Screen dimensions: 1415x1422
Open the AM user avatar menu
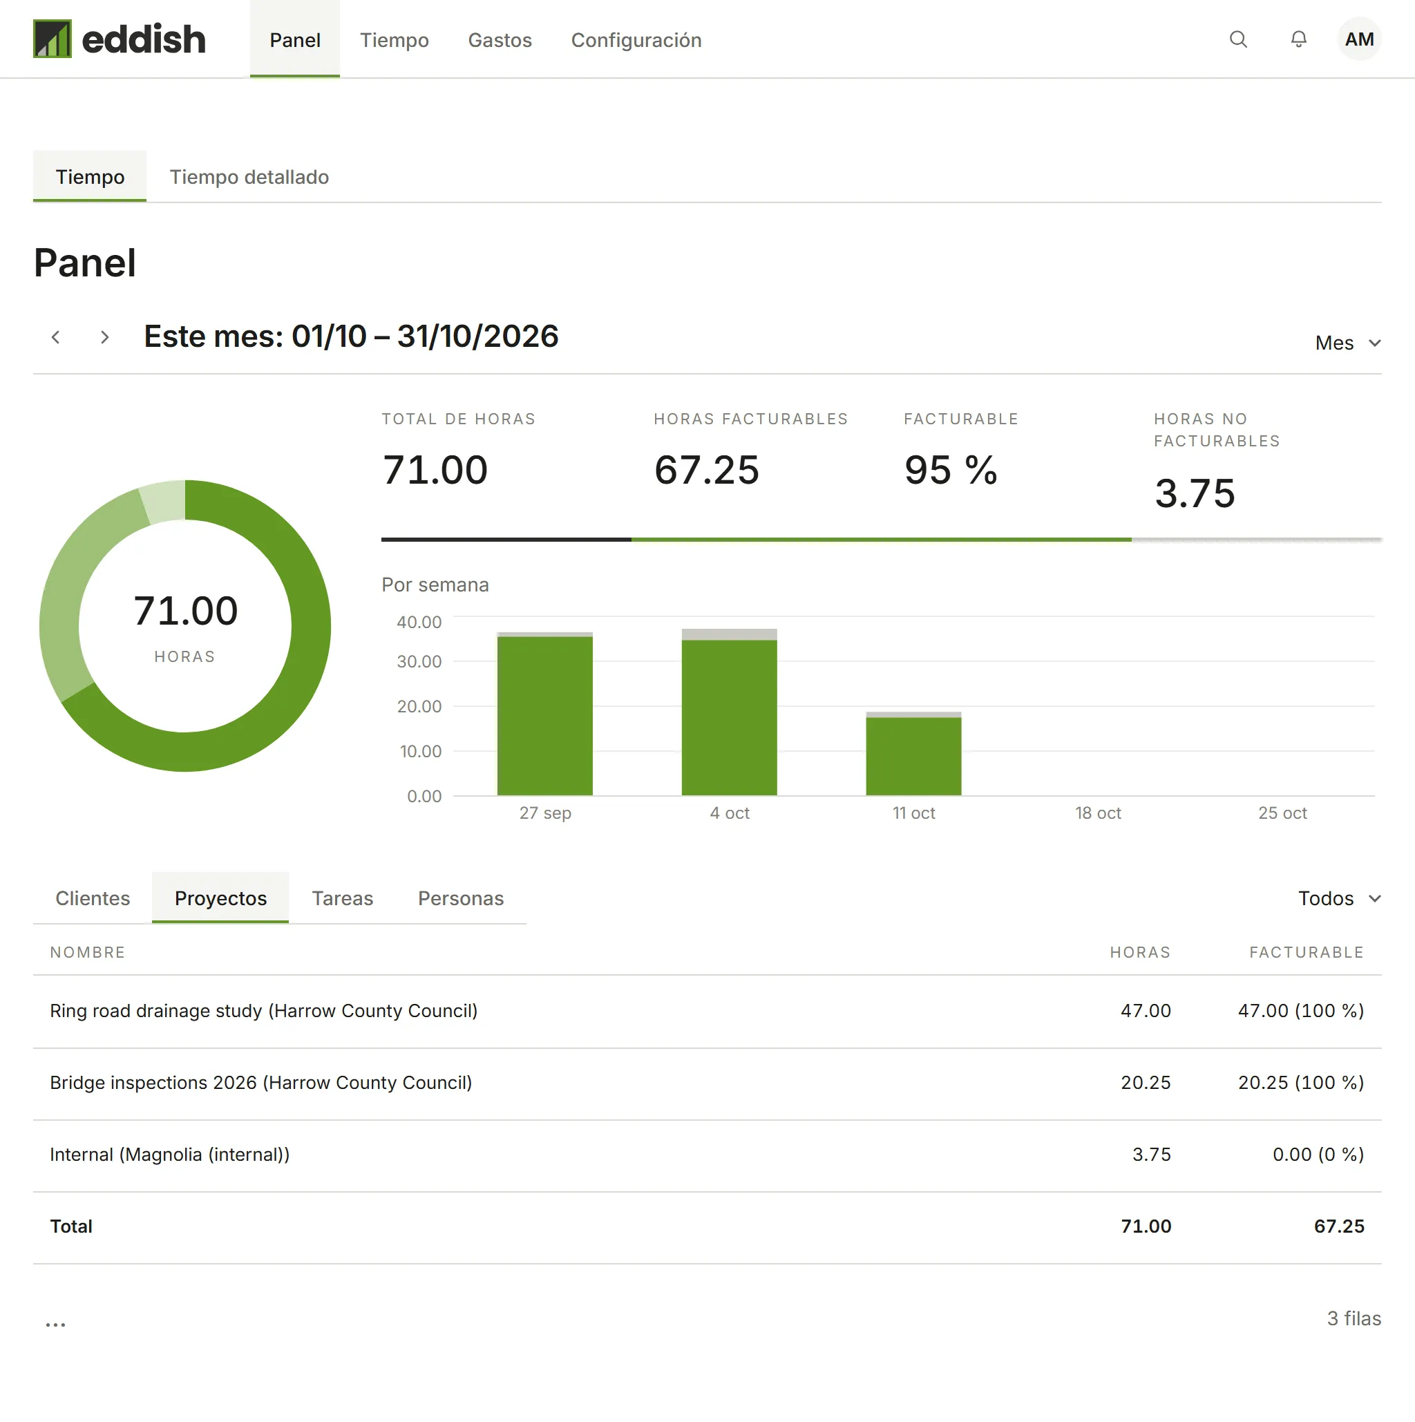point(1359,39)
